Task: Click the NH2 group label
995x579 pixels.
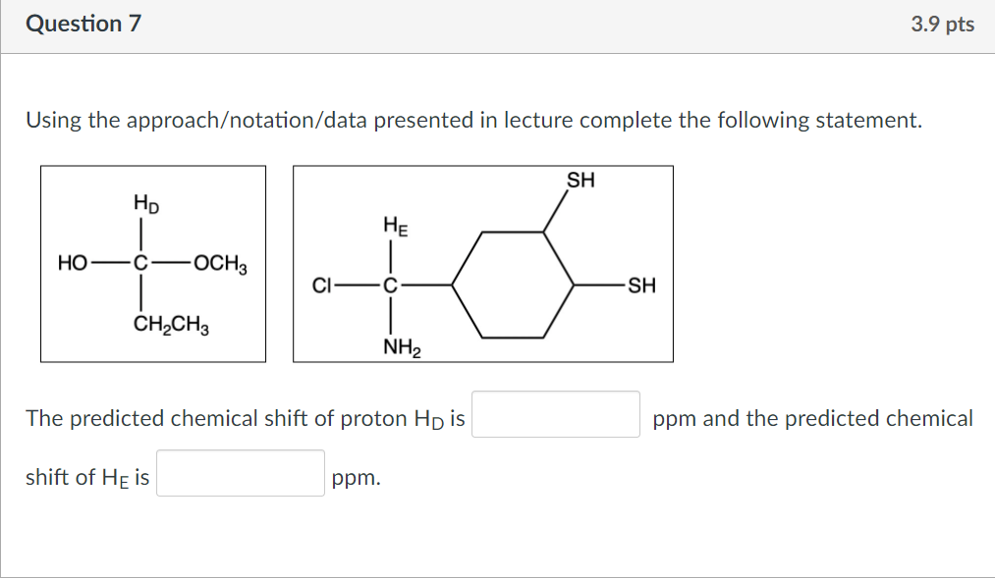Action: pos(400,345)
